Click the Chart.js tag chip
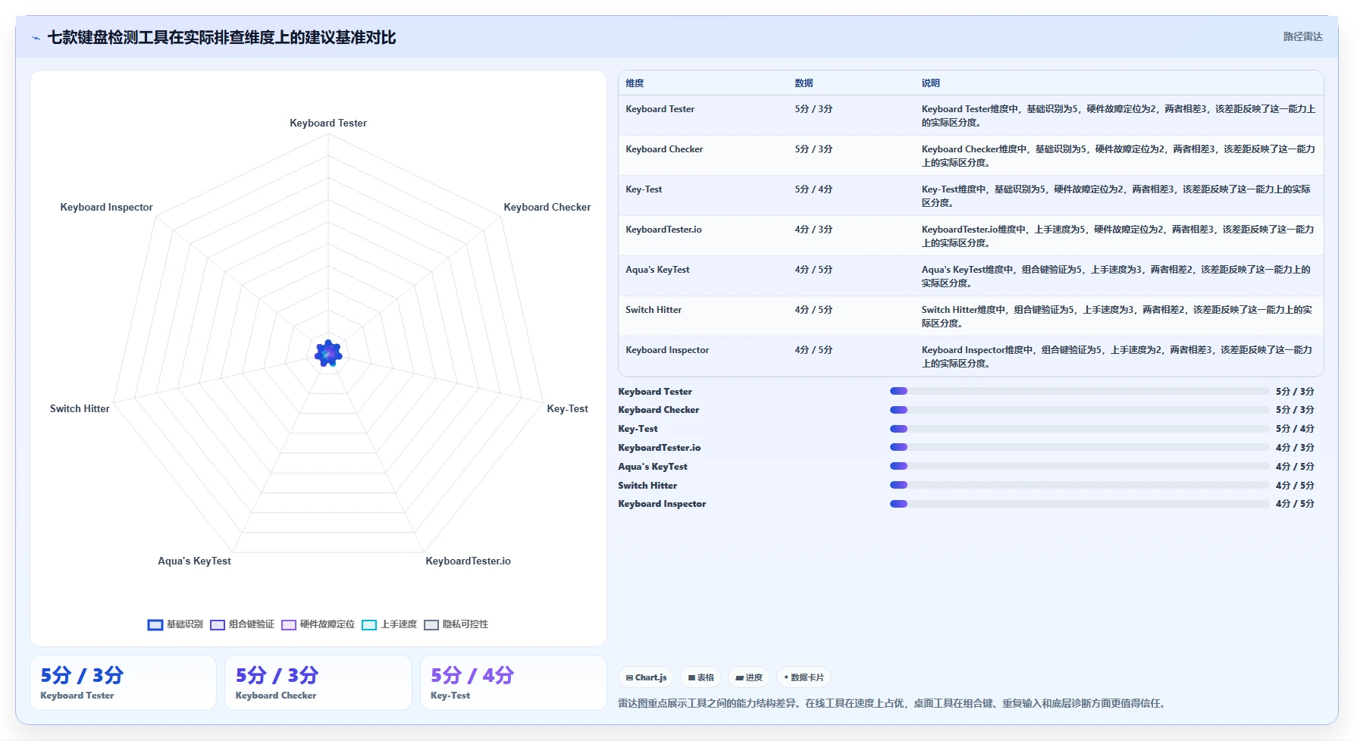1354x741 pixels. pyautogui.click(x=646, y=677)
